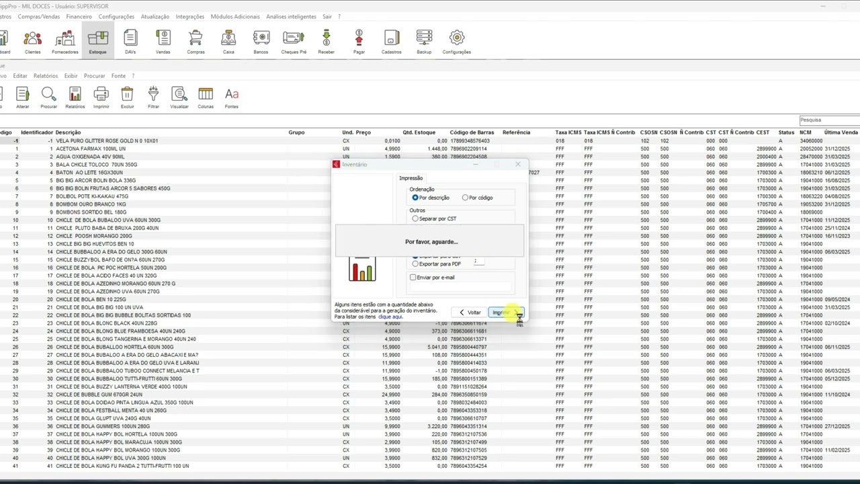
Task: Open the Configurações menu bar item
Action: tap(116, 16)
